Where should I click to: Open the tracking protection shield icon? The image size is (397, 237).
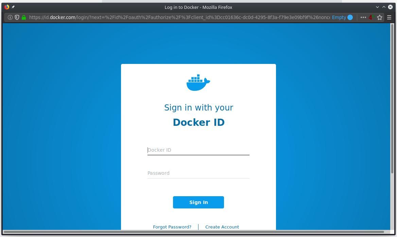pos(17,17)
